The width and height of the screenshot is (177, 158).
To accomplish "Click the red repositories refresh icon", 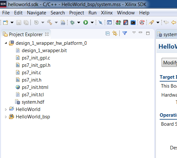I will coord(142,22).
